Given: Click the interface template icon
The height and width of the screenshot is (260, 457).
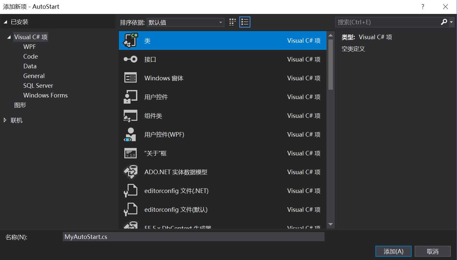Looking at the screenshot, I should click(131, 59).
